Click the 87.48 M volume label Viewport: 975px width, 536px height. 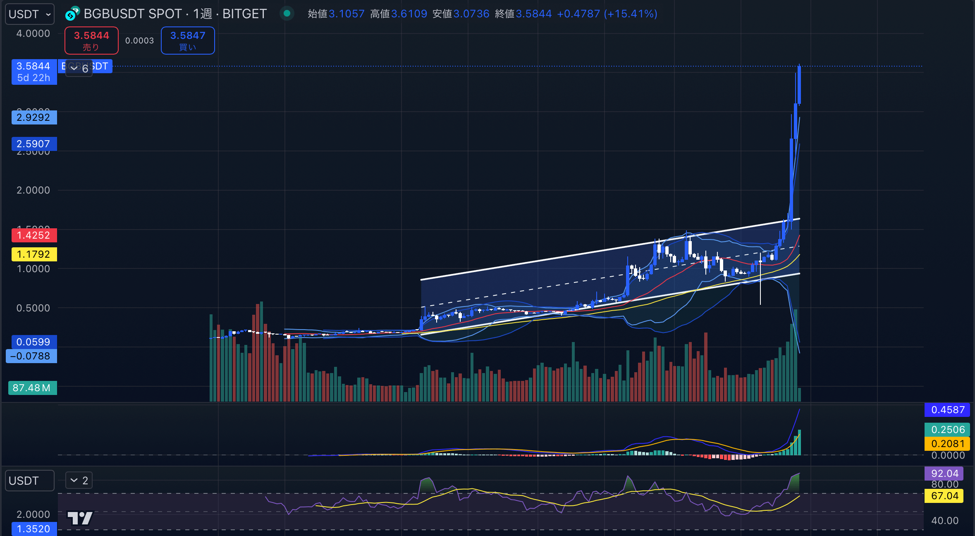(x=32, y=388)
